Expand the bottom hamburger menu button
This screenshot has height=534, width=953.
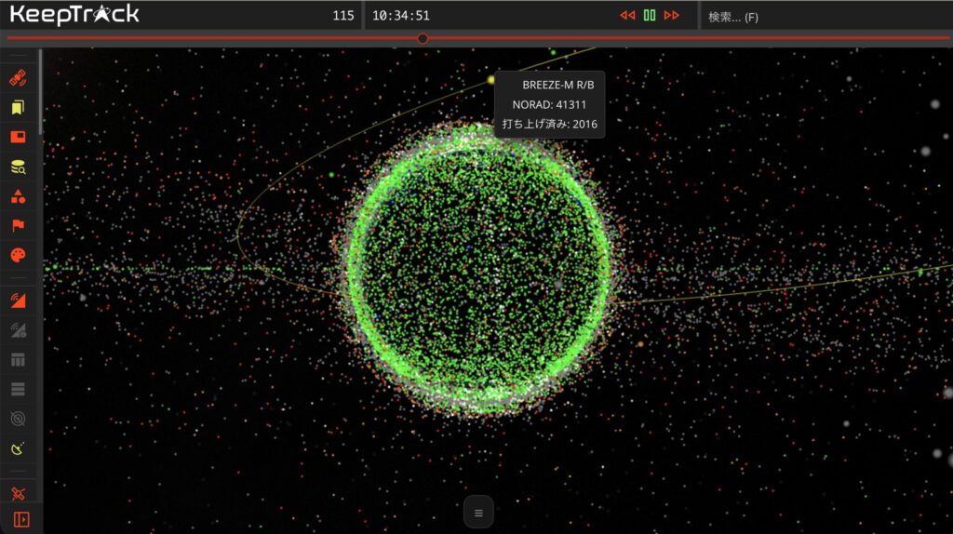478,512
